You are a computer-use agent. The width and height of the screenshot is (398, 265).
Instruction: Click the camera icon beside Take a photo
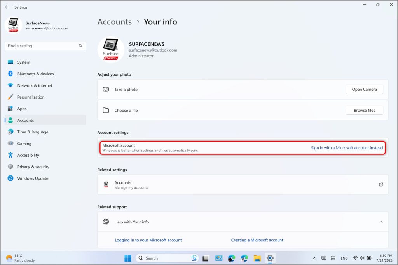(106, 90)
